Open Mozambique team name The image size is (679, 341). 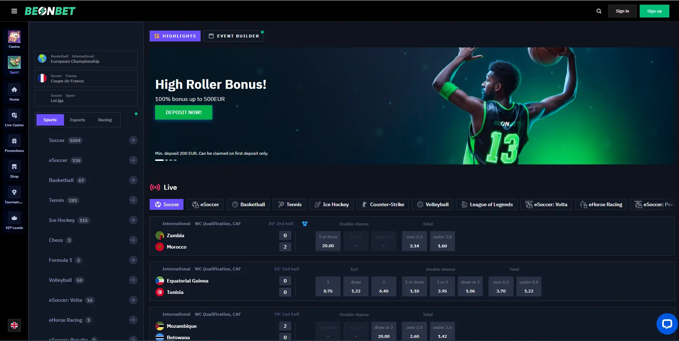click(182, 326)
